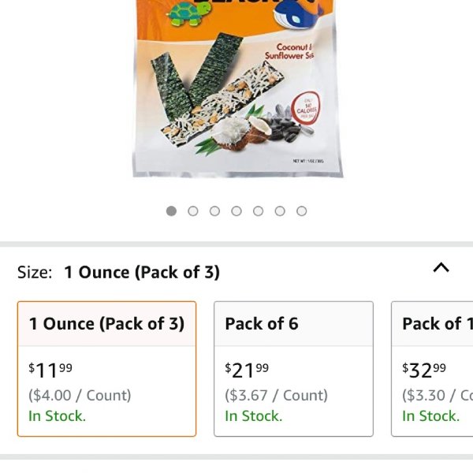This screenshot has width=473, height=473.
Task: Click the ($3.67 / Count) unit price text
Action: coord(277,395)
